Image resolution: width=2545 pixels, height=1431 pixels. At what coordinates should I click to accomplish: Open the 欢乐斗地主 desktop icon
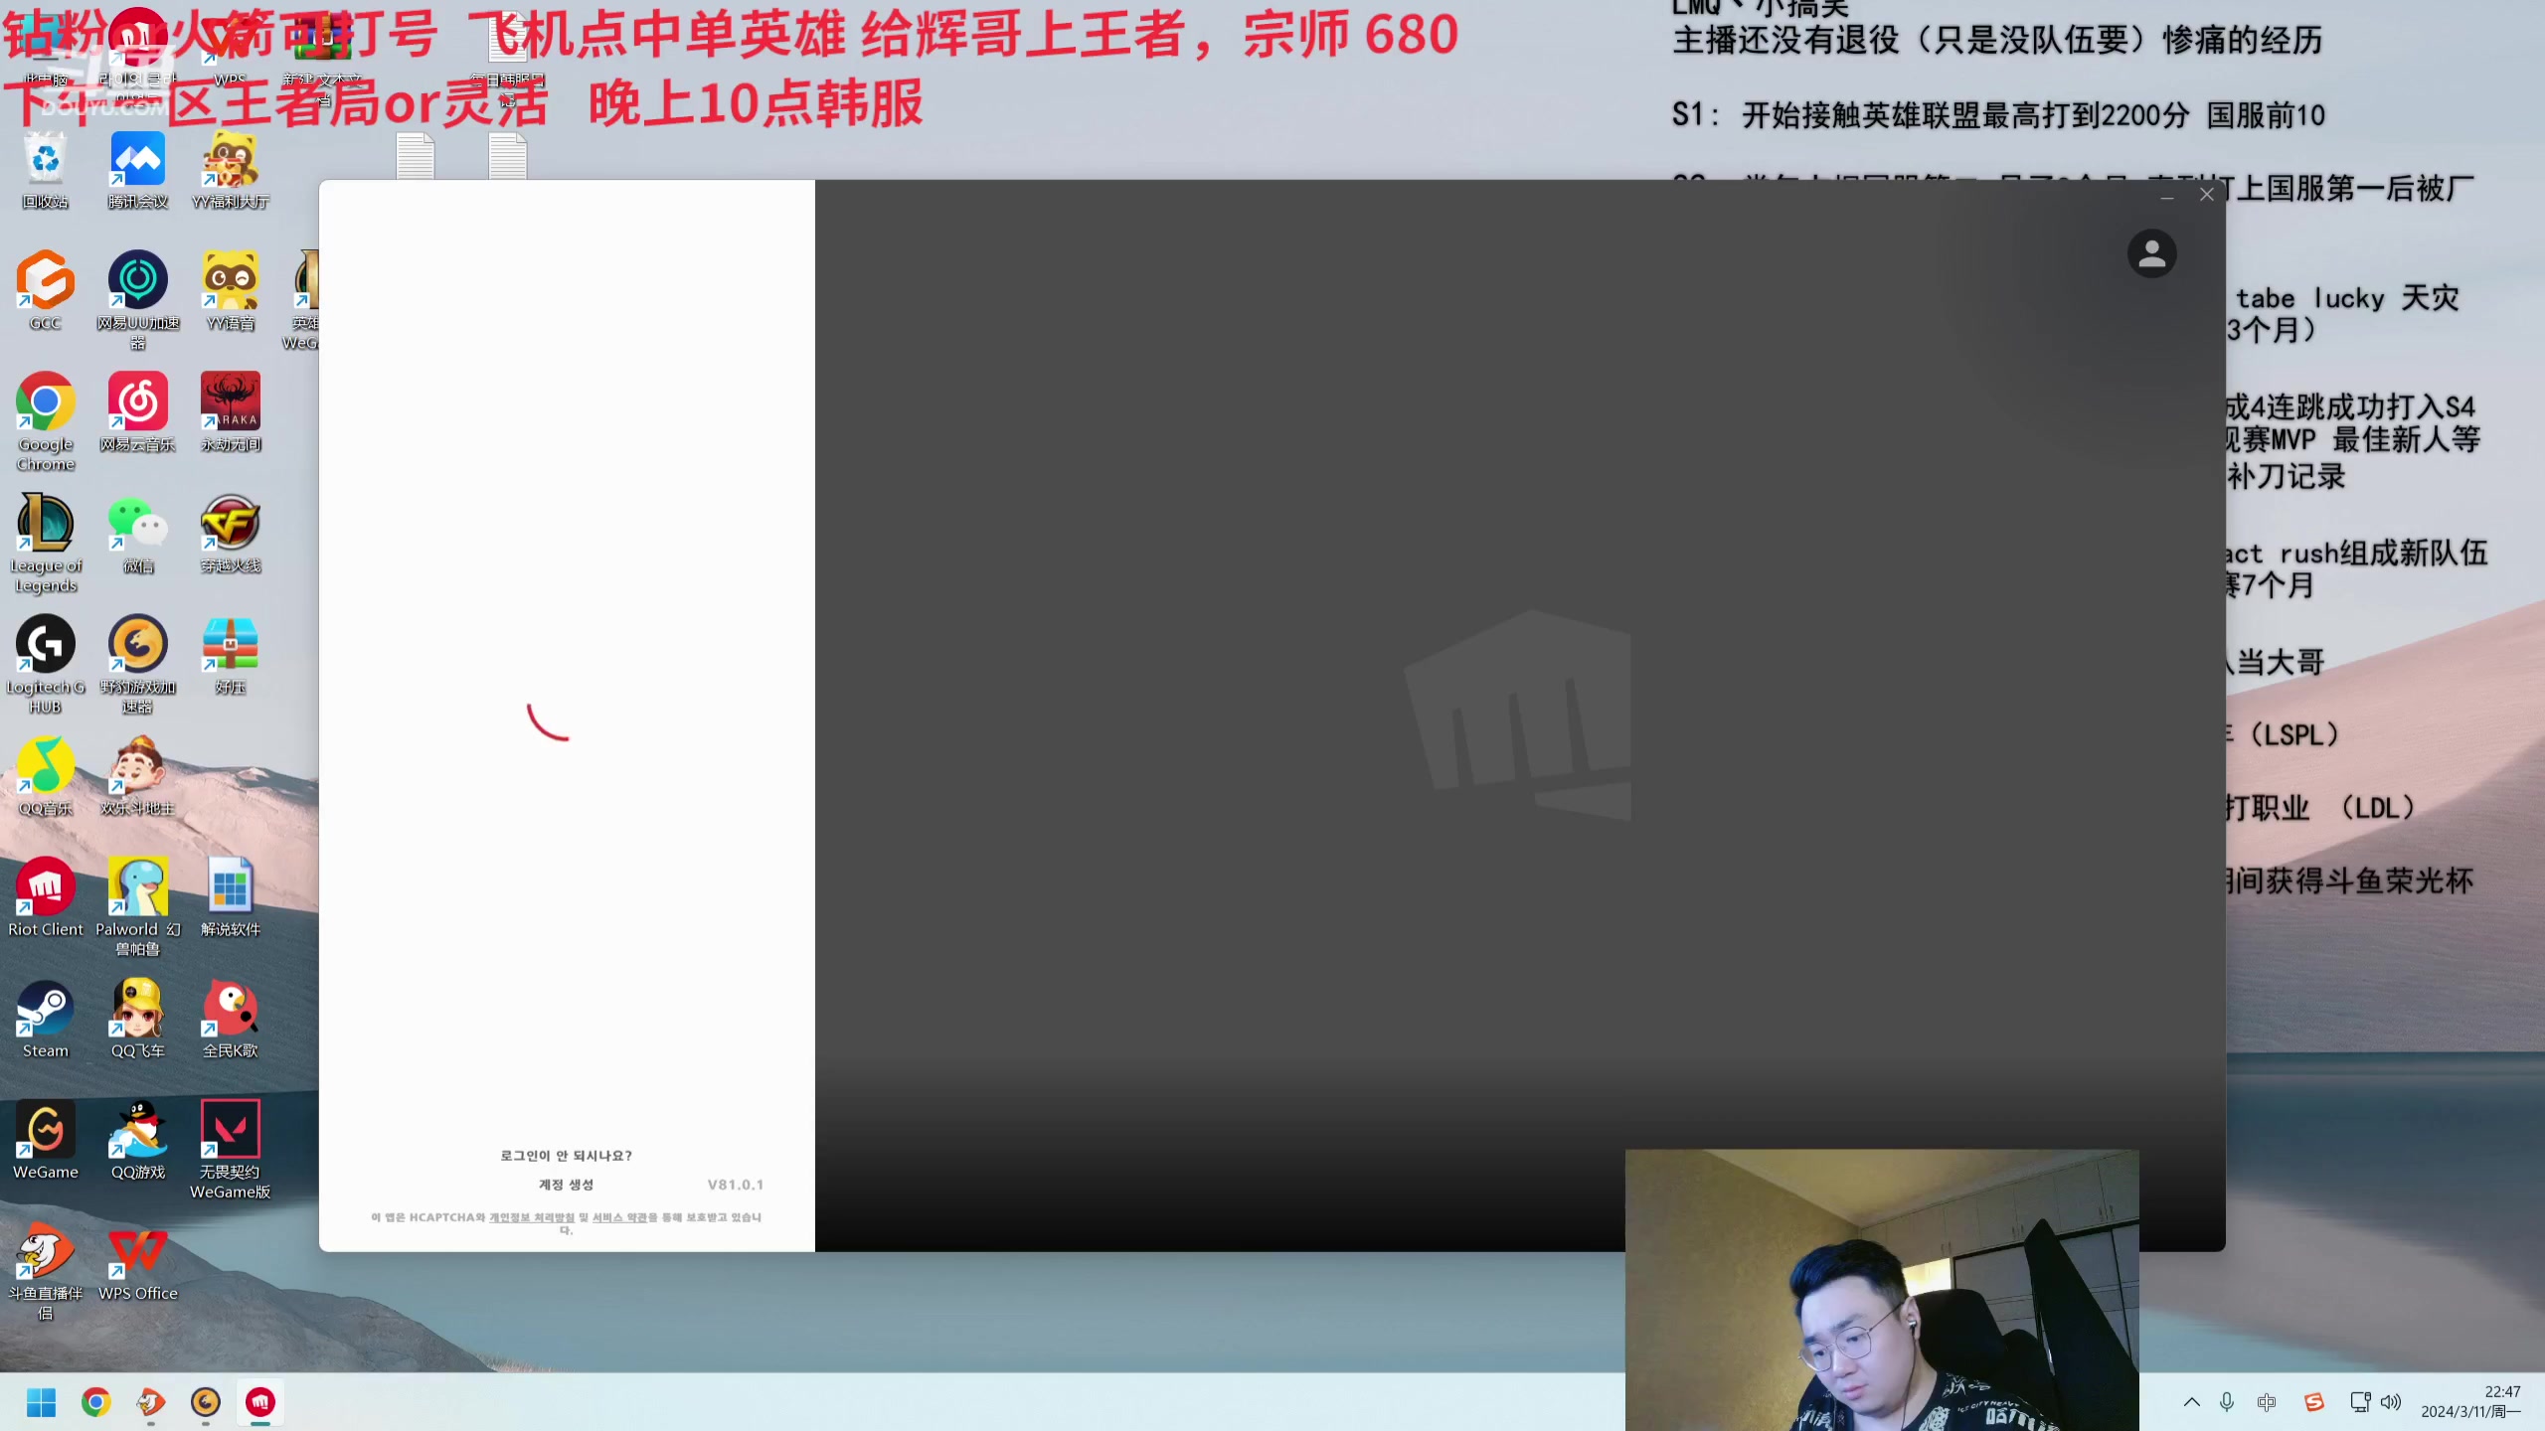138,776
